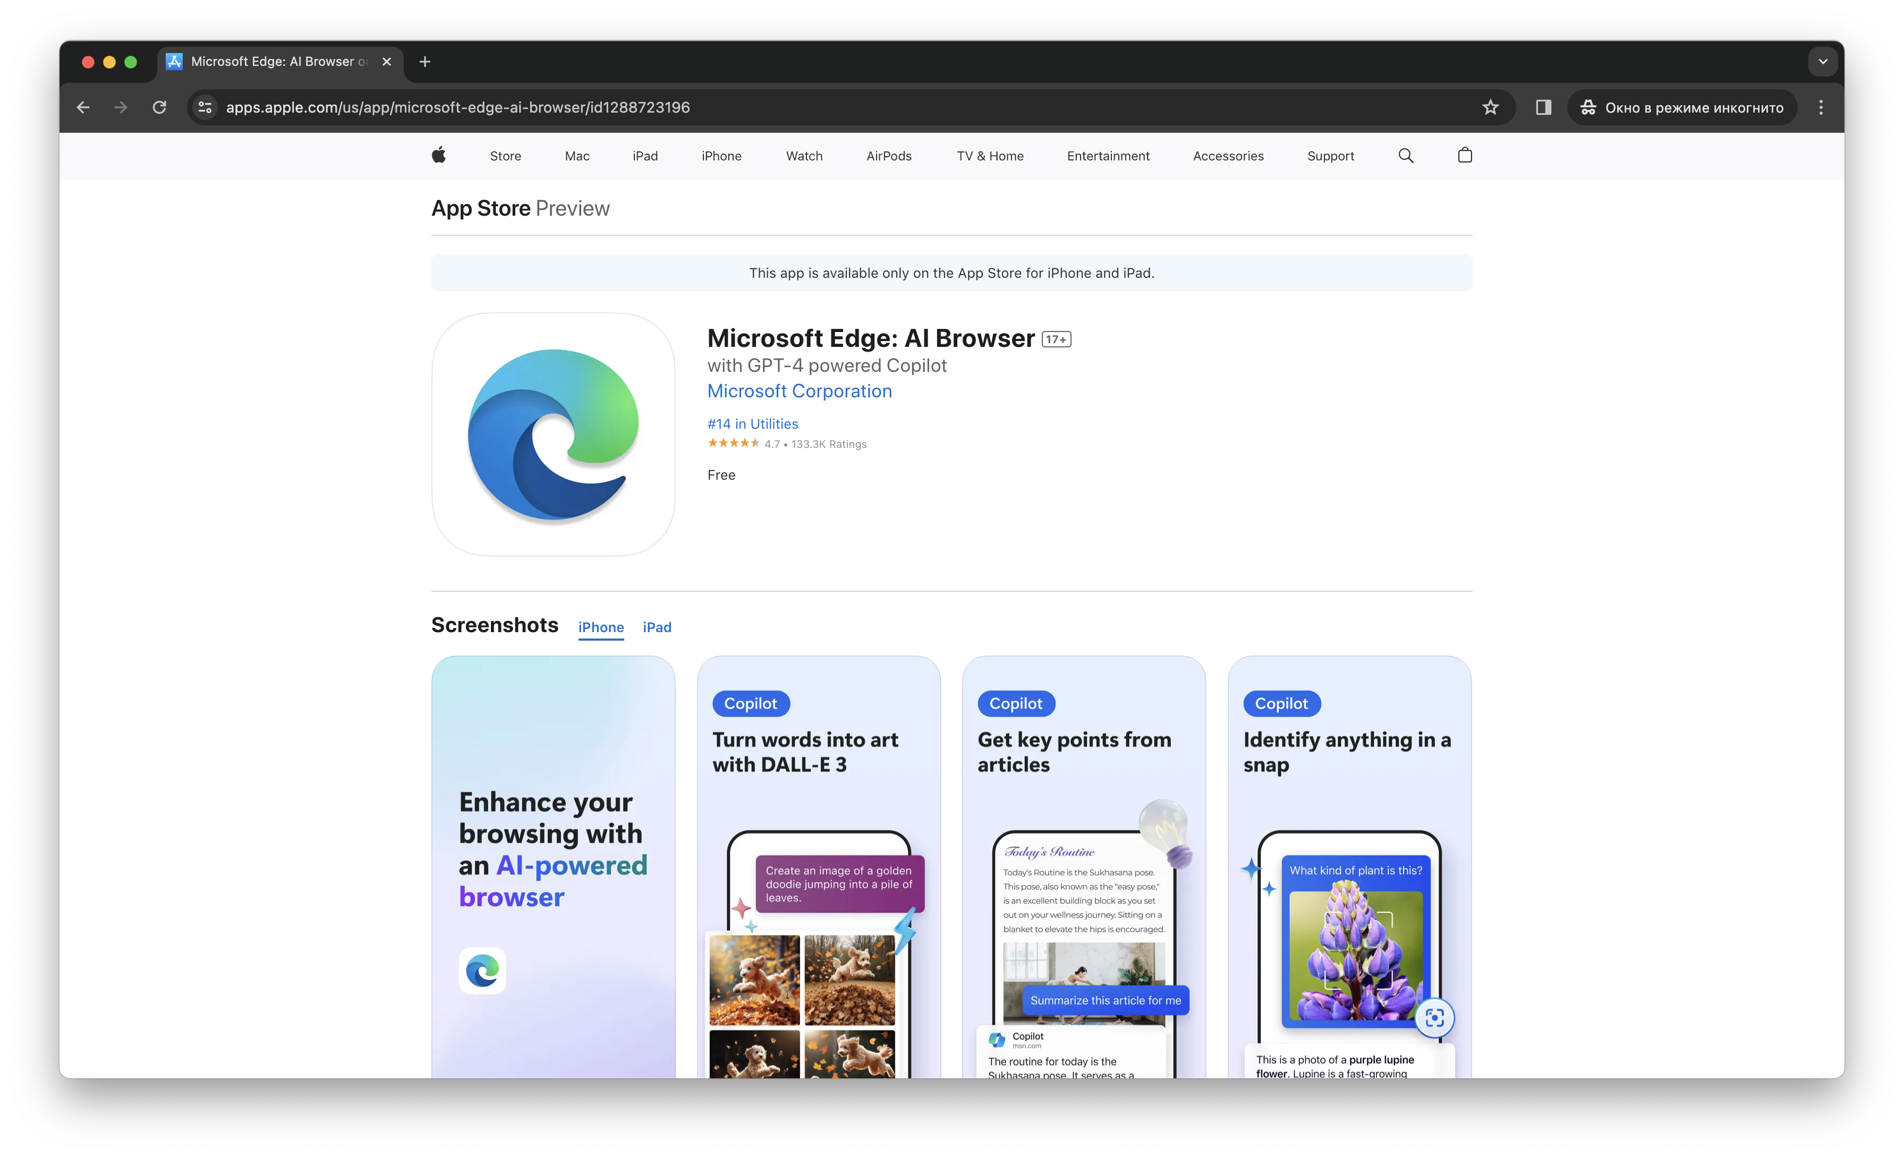Open the Mac menu item

click(x=576, y=156)
